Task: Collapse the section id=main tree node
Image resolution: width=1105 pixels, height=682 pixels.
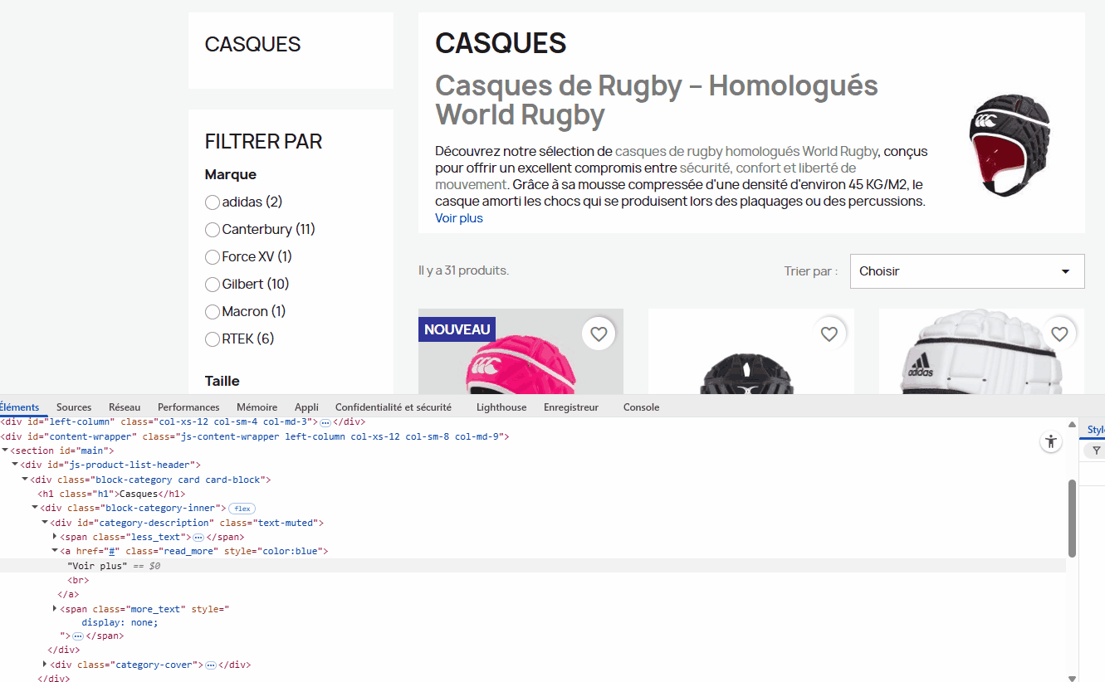Action: 6,450
